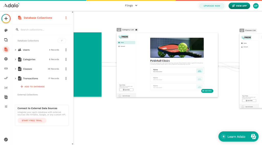Image resolution: width=262 pixels, height=145 pixels.
Task: Open the Transactions collection options menu
Action: pyautogui.click(x=66, y=78)
